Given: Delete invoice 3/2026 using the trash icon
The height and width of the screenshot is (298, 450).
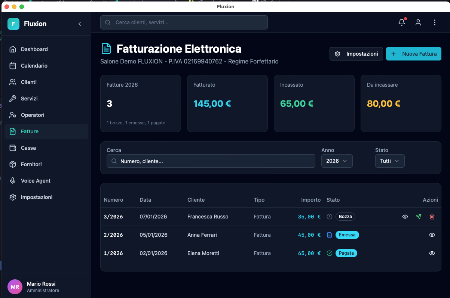Looking at the screenshot, I should tap(432, 217).
